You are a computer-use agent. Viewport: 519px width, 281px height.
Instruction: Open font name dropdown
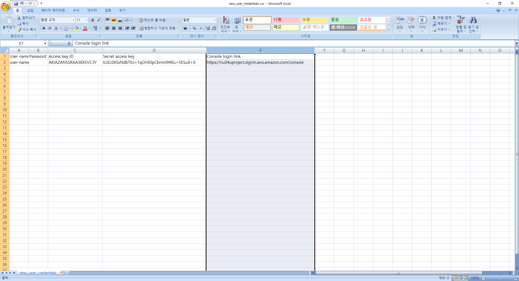click(74, 20)
